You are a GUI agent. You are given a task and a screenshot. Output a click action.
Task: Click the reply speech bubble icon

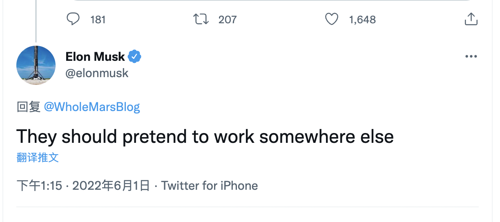pos(74,19)
